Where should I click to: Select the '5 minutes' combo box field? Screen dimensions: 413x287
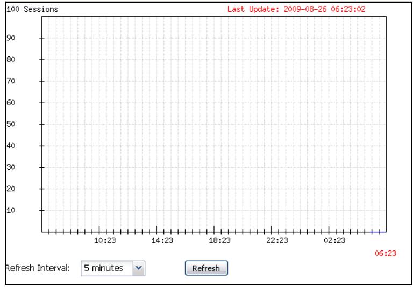(x=113, y=268)
